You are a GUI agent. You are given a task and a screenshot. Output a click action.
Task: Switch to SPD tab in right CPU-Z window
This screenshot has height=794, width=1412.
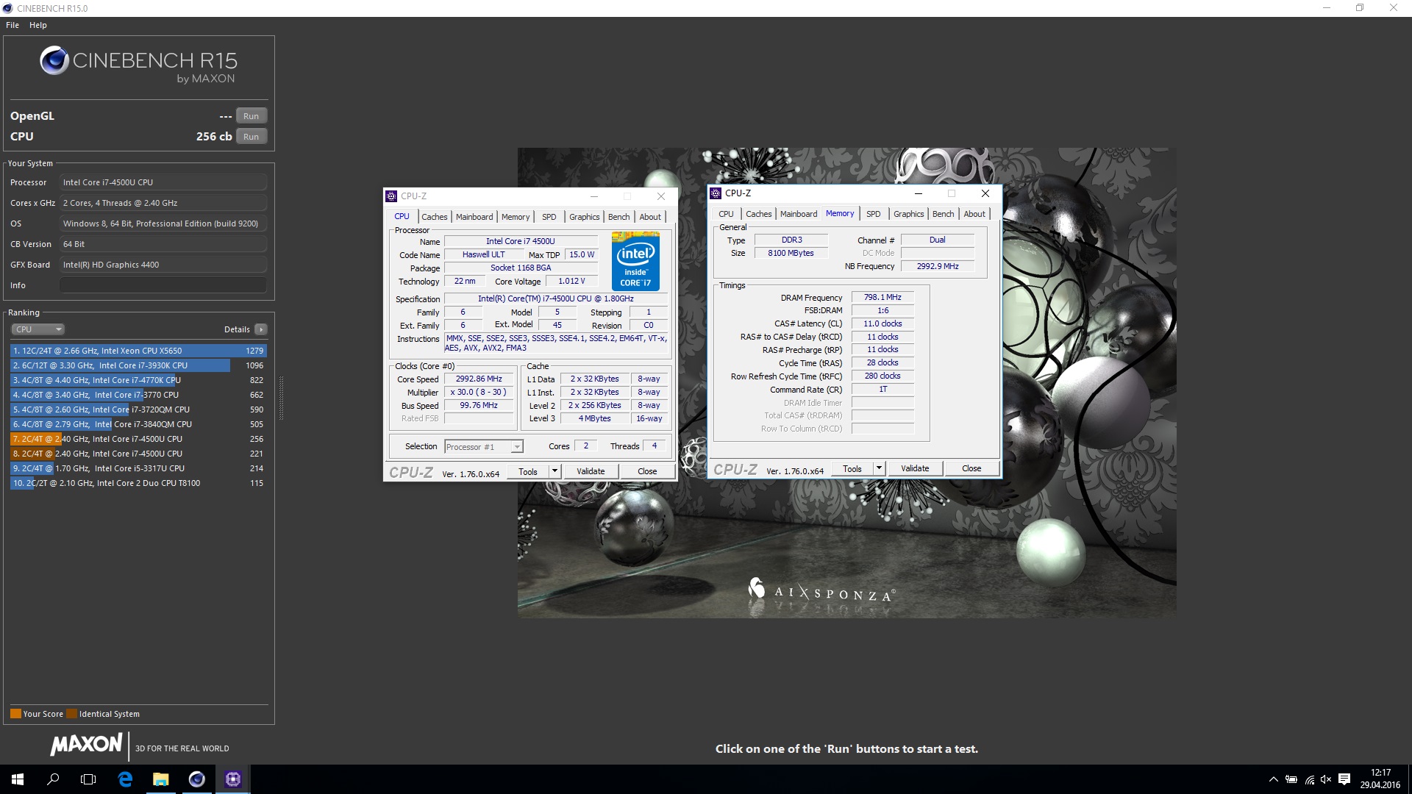[874, 214]
